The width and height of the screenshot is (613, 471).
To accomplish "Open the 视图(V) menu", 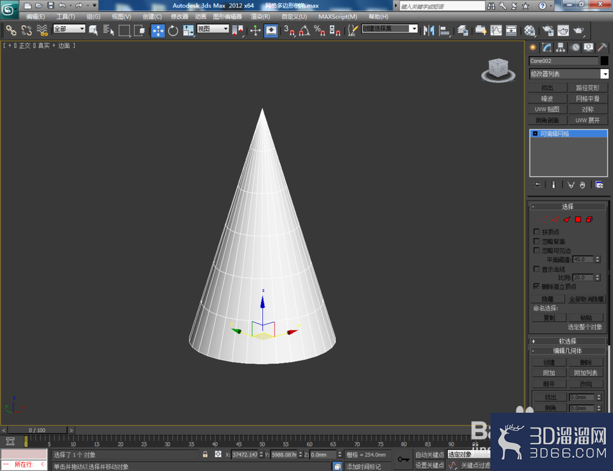I will (121, 17).
